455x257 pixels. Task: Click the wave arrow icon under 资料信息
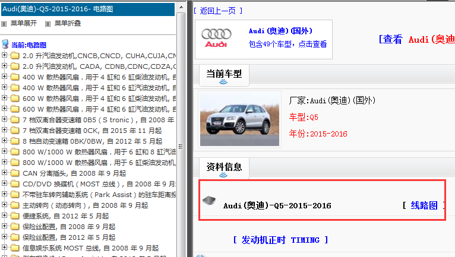pos(223,175)
